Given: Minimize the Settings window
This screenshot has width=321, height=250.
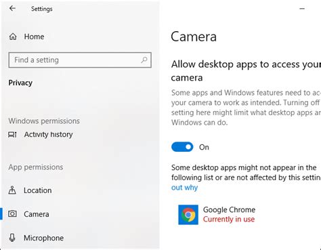Looking at the screenshot, I should (x=302, y=9).
